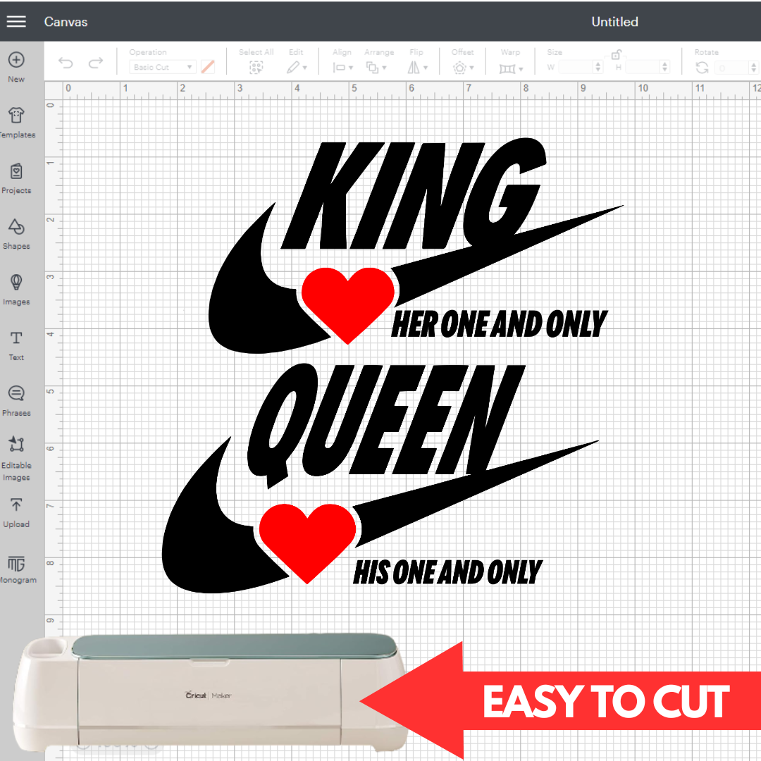Open the Flip dropdown
The height and width of the screenshot is (761, 761).
coord(417,68)
